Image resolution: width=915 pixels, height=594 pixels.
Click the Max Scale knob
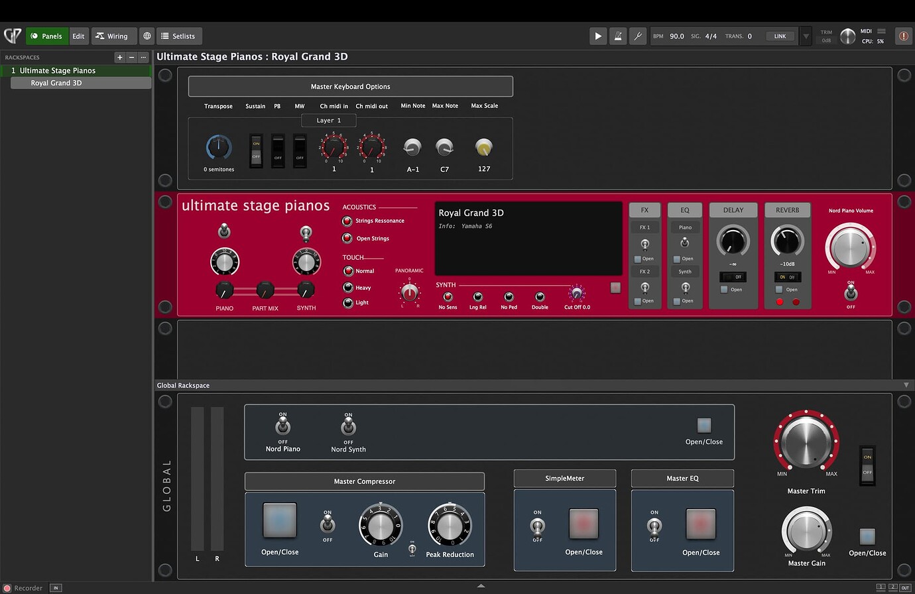pos(484,147)
